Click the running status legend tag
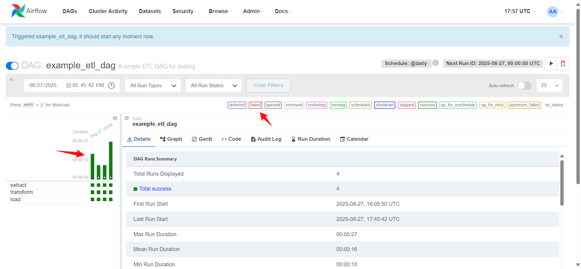The image size is (581, 269). click(x=338, y=105)
